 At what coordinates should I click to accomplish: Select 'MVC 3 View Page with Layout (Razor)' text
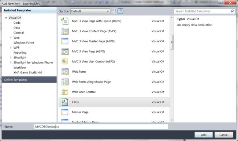click(97, 21)
